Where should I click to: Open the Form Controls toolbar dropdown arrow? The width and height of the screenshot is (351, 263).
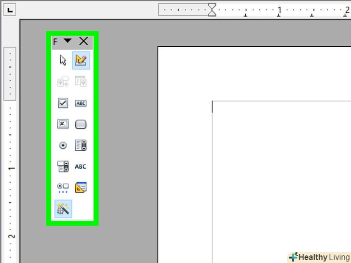[67, 40]
